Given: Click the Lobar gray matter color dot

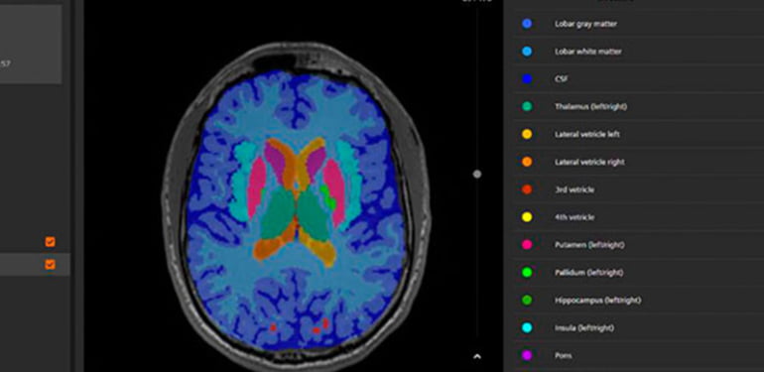Looking at the screenshot, I should point(527,24).
